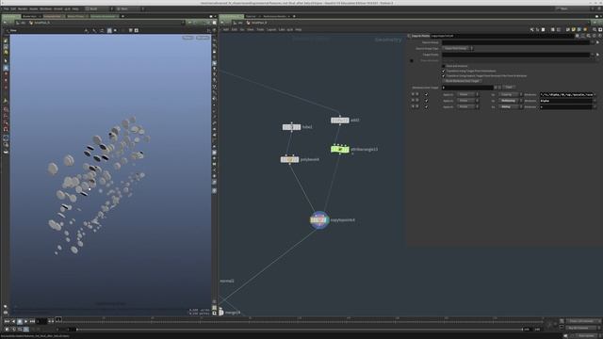The image size is (603, 339).
Task: Show the node info icon in parameter header
Action: coord(595,36)
